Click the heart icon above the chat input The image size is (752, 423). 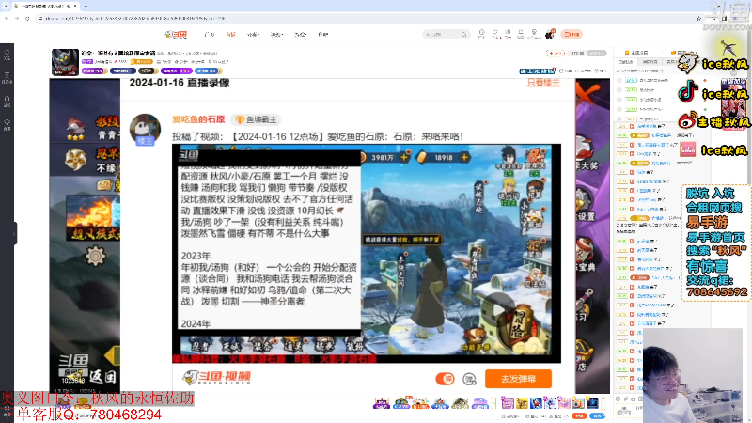pos(619,399)
